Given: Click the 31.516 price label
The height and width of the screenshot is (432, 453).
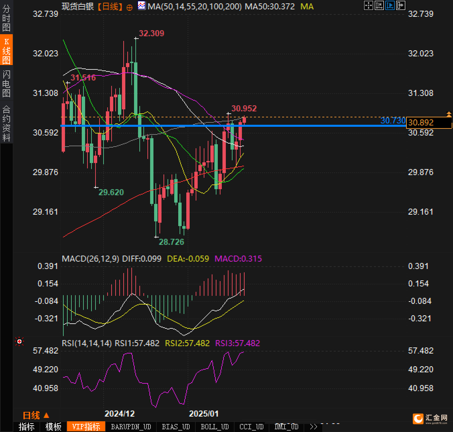Looking at the screenshot, I should (x=83, y=78).
